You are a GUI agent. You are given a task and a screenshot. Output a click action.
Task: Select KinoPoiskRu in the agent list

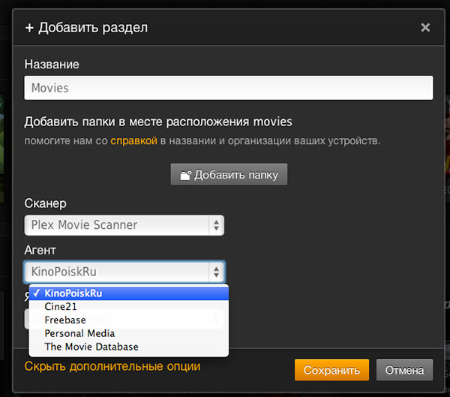click(73, 293)
